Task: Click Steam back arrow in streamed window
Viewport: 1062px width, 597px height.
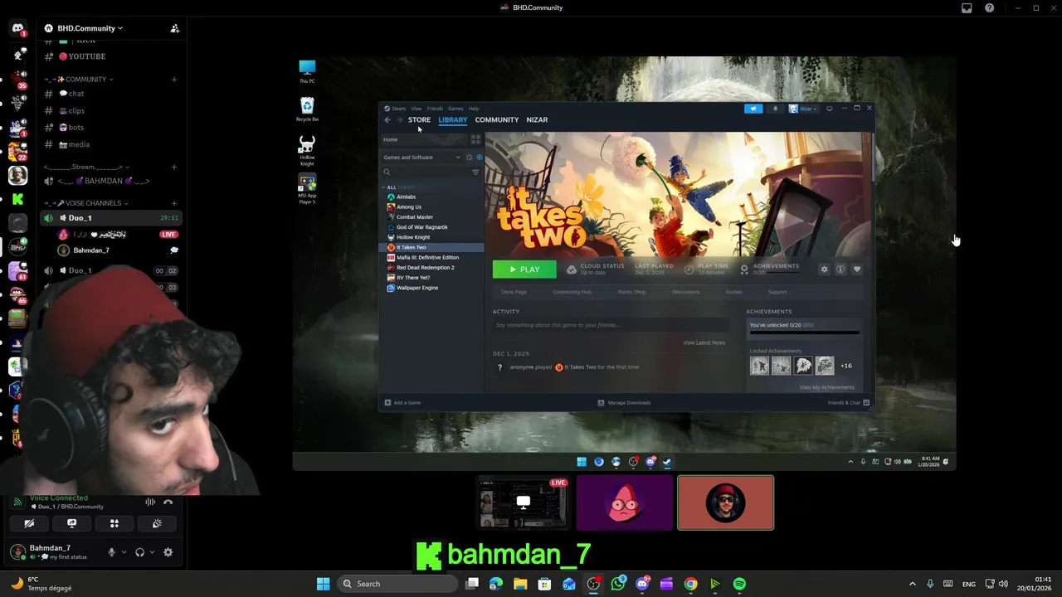Action: pyautogui.click(x=387, y=119)
